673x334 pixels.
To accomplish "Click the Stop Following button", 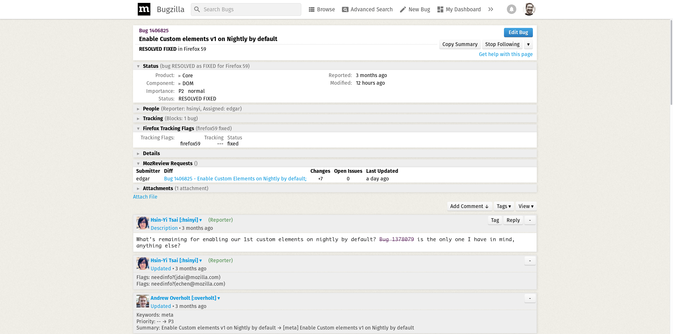I will point(502,44).
